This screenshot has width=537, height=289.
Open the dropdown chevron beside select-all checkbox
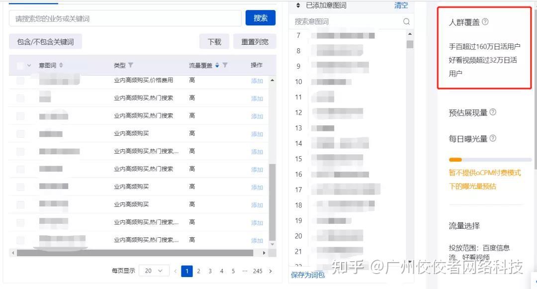pyautogui.click(x=29, y=65)
